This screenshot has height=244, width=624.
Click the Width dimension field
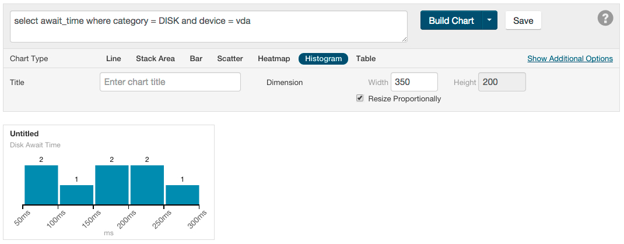414,82
